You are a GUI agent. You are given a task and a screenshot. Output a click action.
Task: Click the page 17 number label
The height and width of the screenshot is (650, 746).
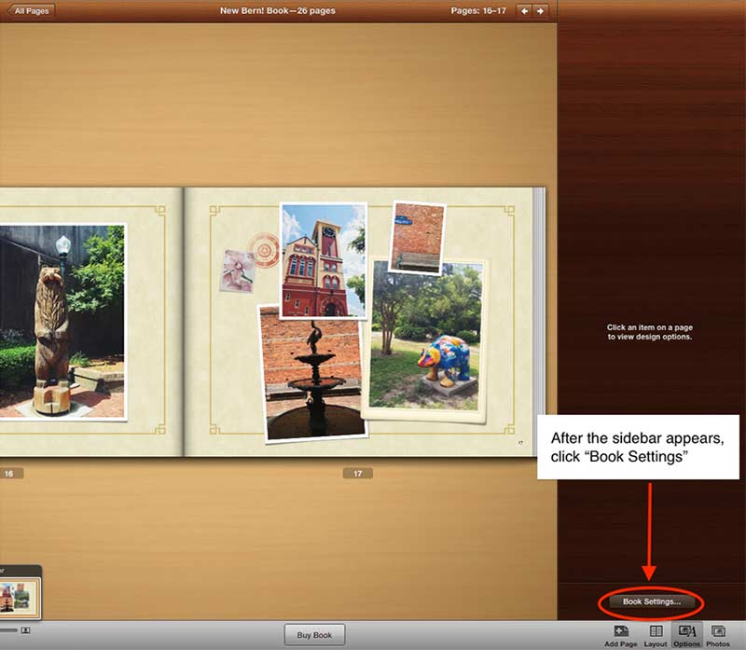click(357, 474)
